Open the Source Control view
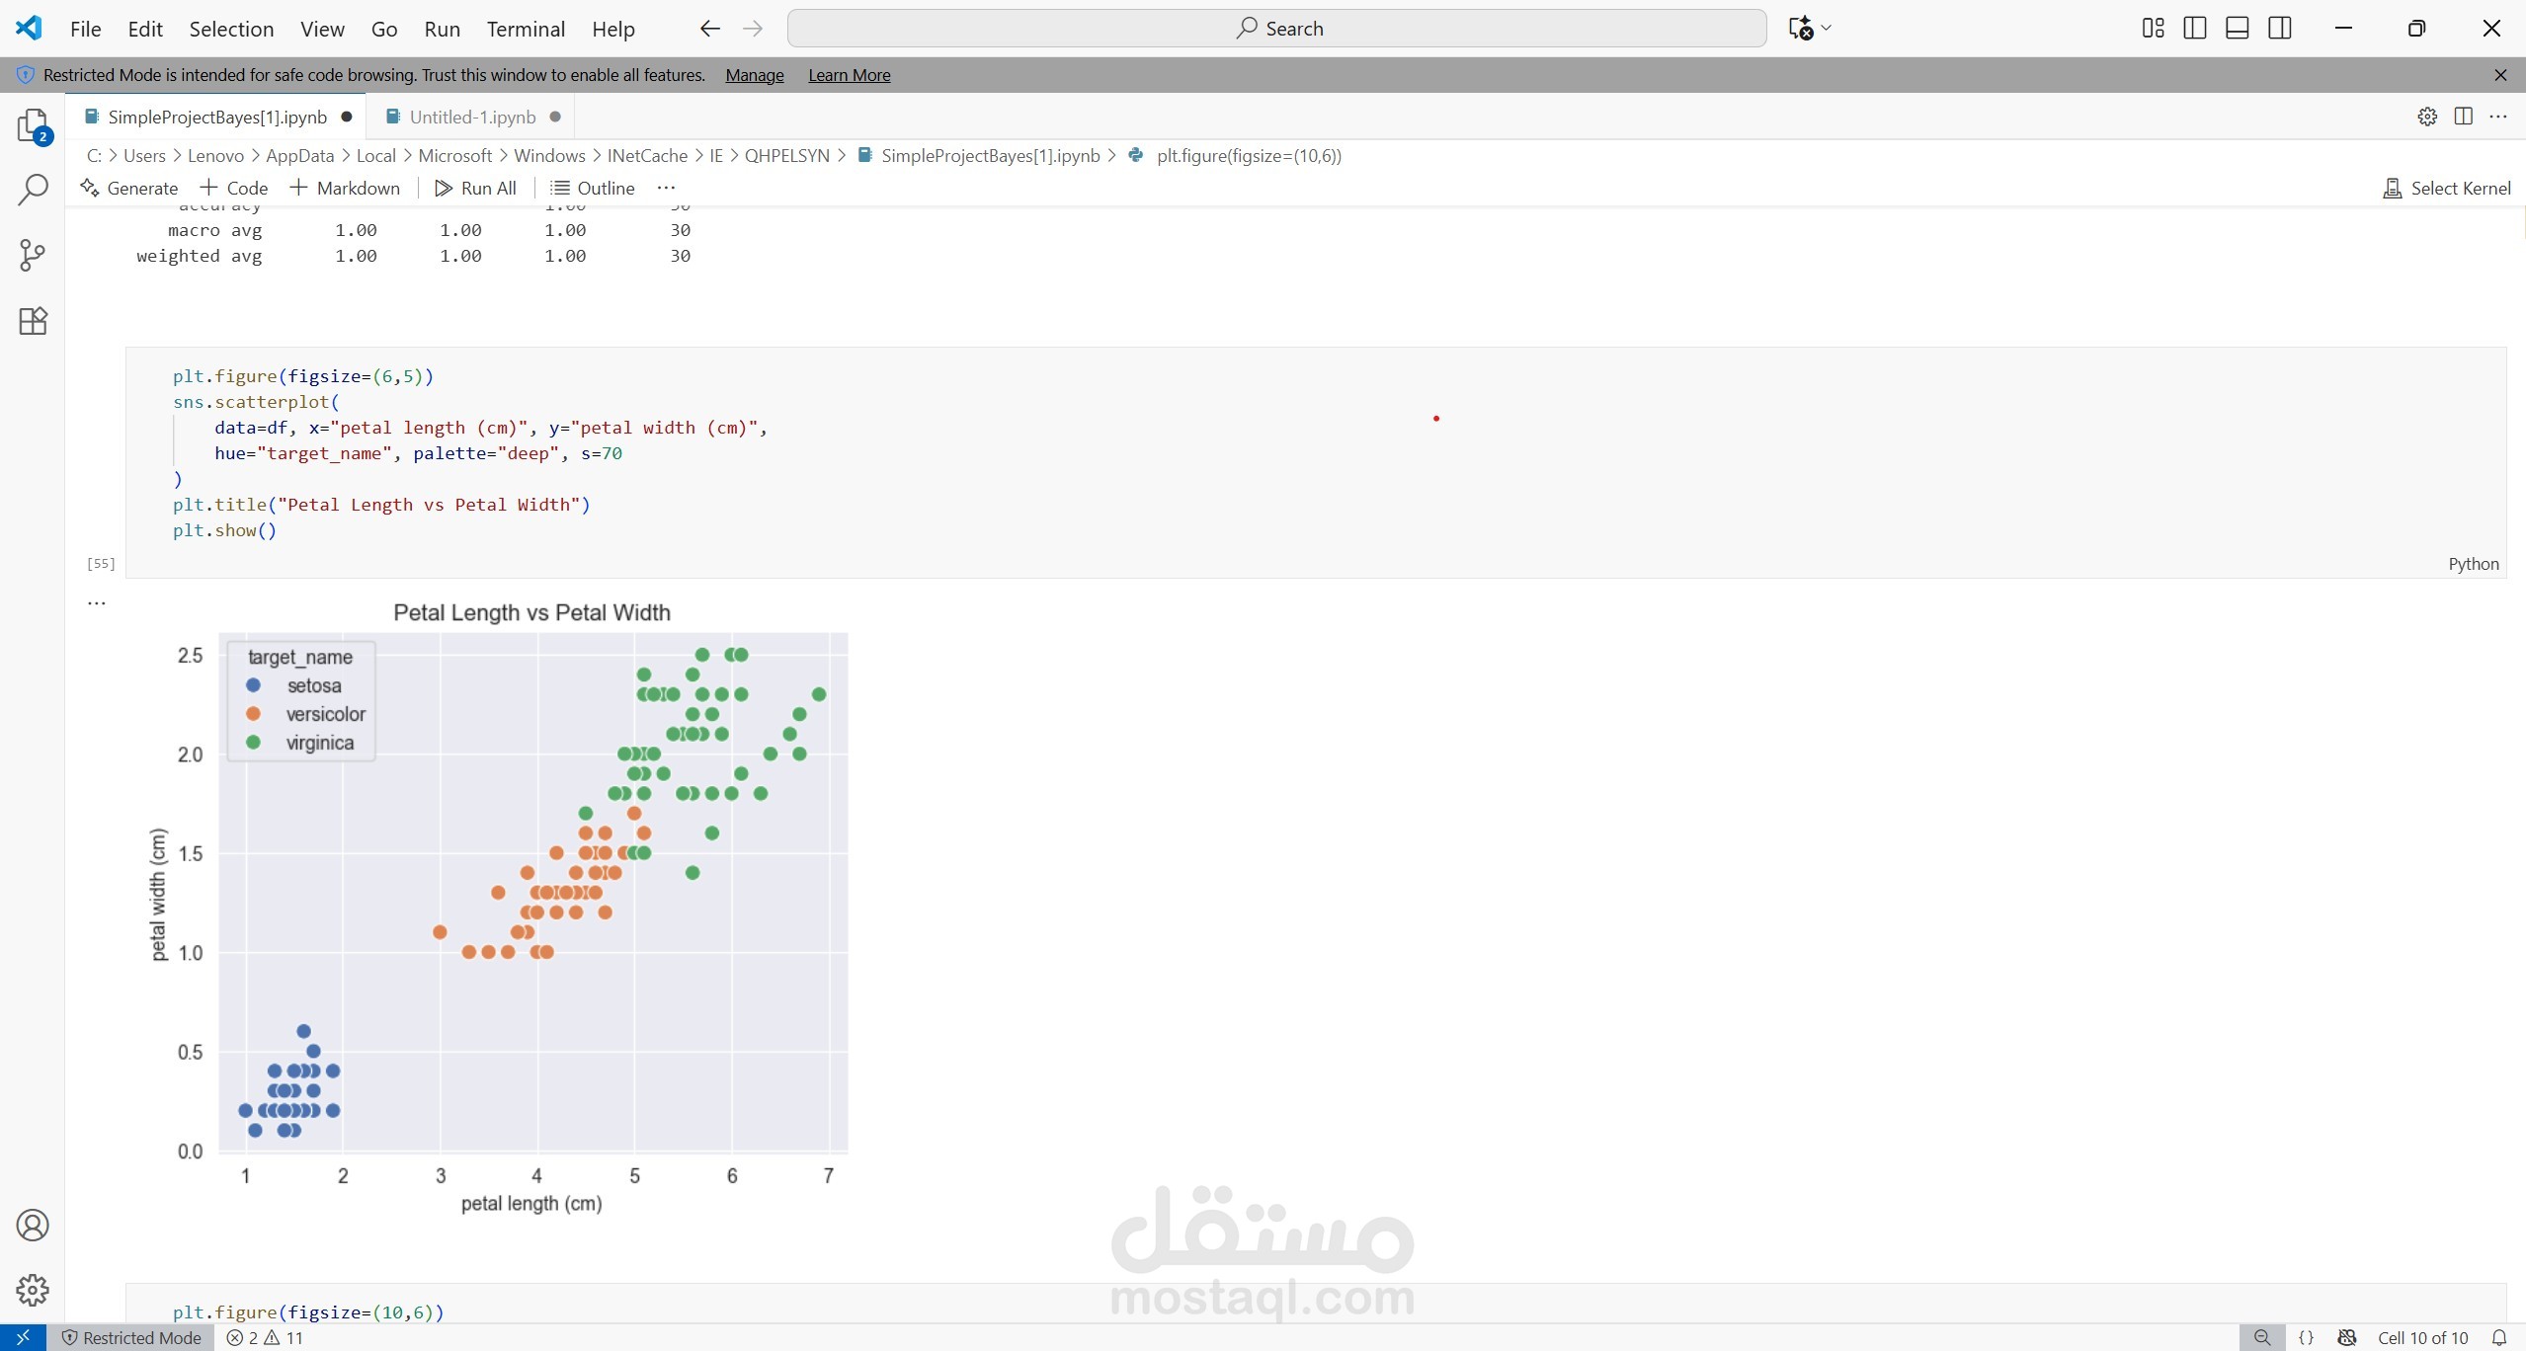The image size is (2526, 1351). (33, 255)
